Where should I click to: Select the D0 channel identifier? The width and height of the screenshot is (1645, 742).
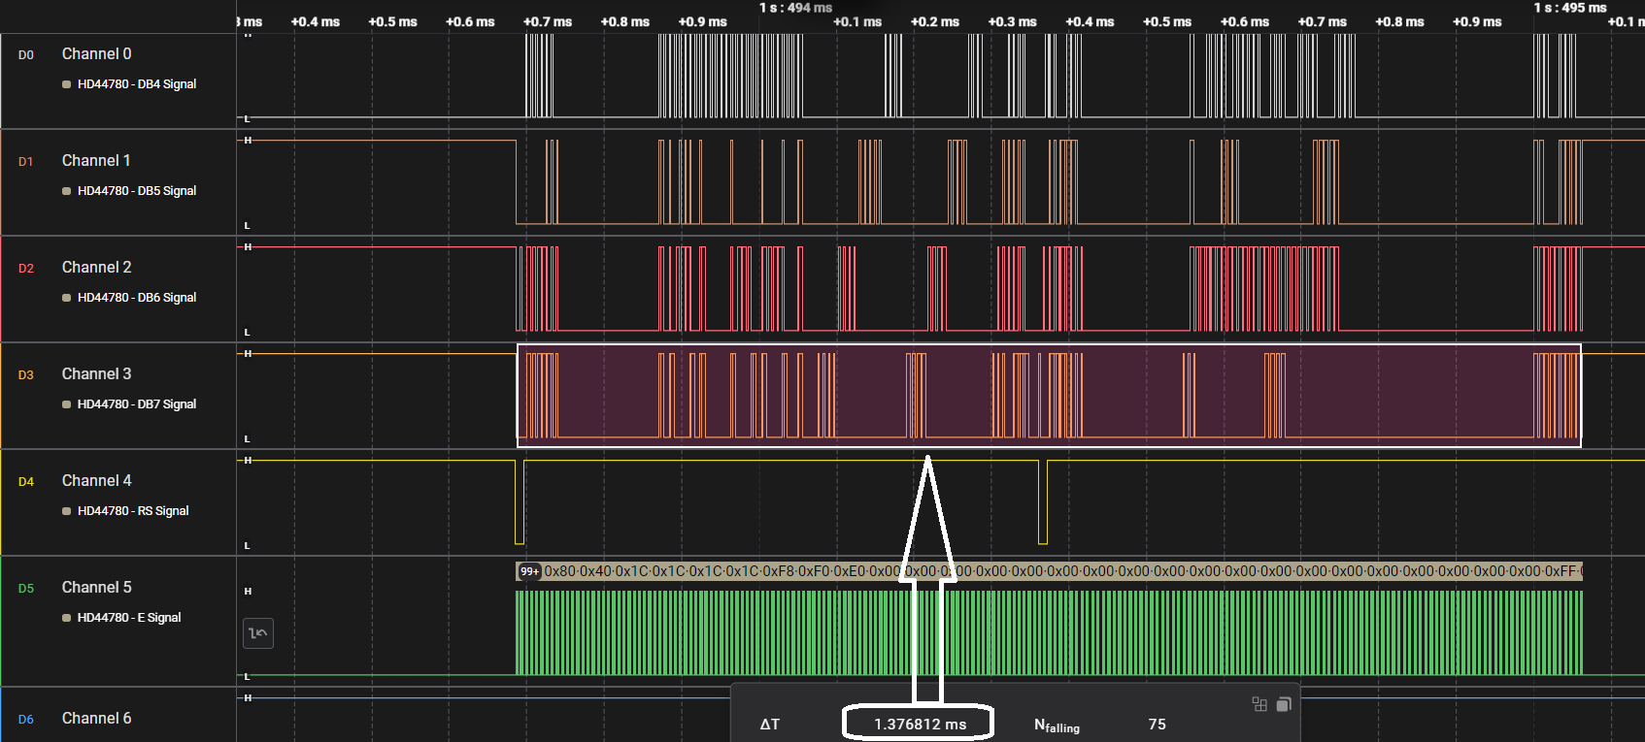26,55
